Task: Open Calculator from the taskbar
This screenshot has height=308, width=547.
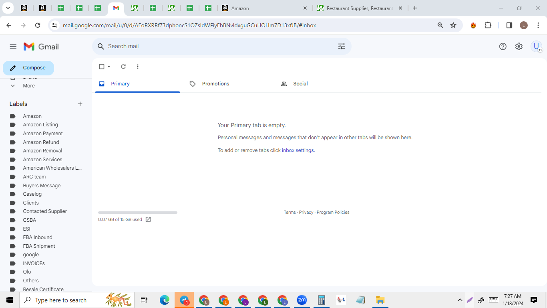Action: tap(321, 300)
